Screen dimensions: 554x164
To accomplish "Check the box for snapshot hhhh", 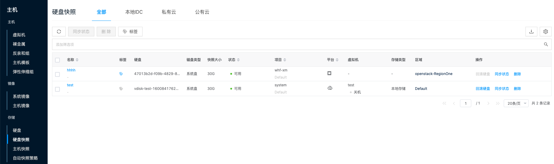I will [57, 74].
